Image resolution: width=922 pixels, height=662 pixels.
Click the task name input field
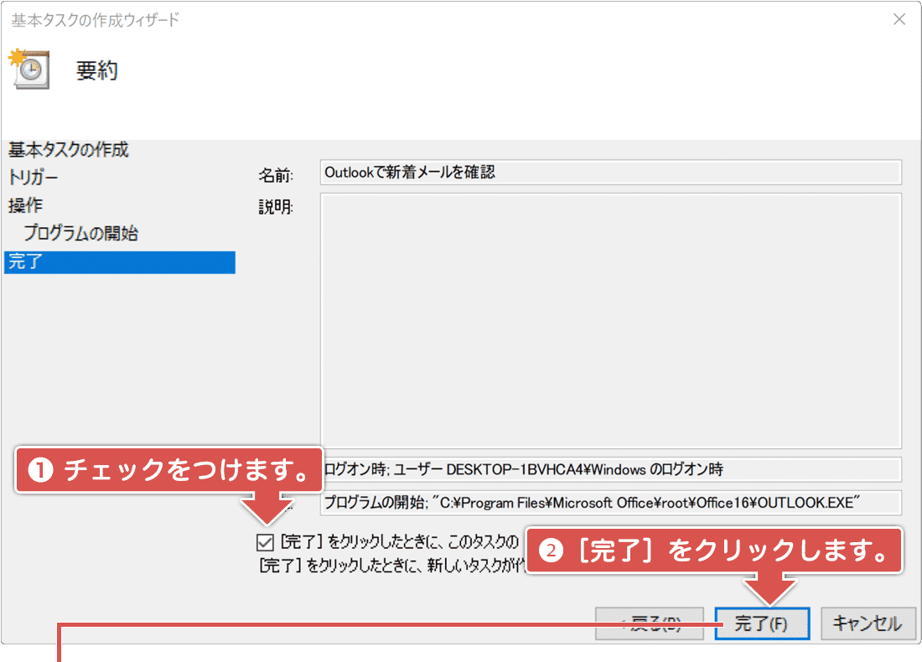tap(610, 172)
